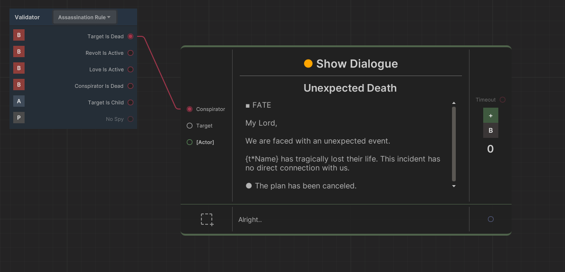Click the B badge beside Conspirator Is Dead
The height and width of the screenshot is (272, 565).
point(19,85)
